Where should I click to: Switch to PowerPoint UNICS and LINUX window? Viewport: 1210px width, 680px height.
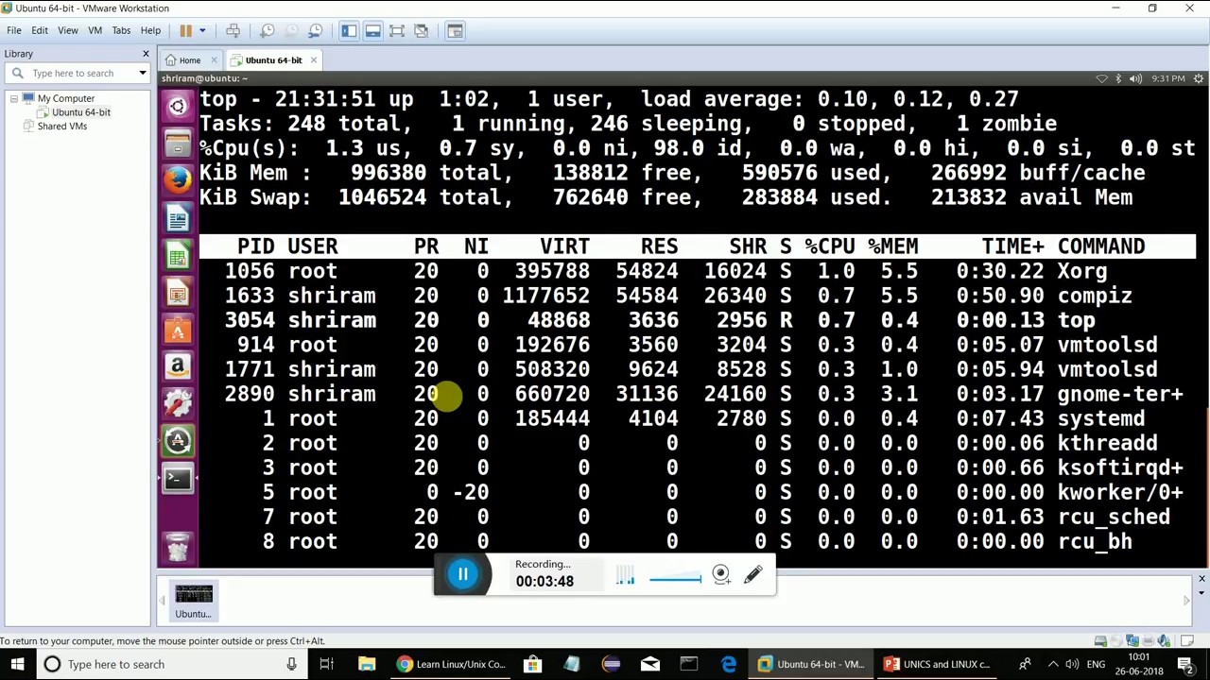click(x=939, y=664)
